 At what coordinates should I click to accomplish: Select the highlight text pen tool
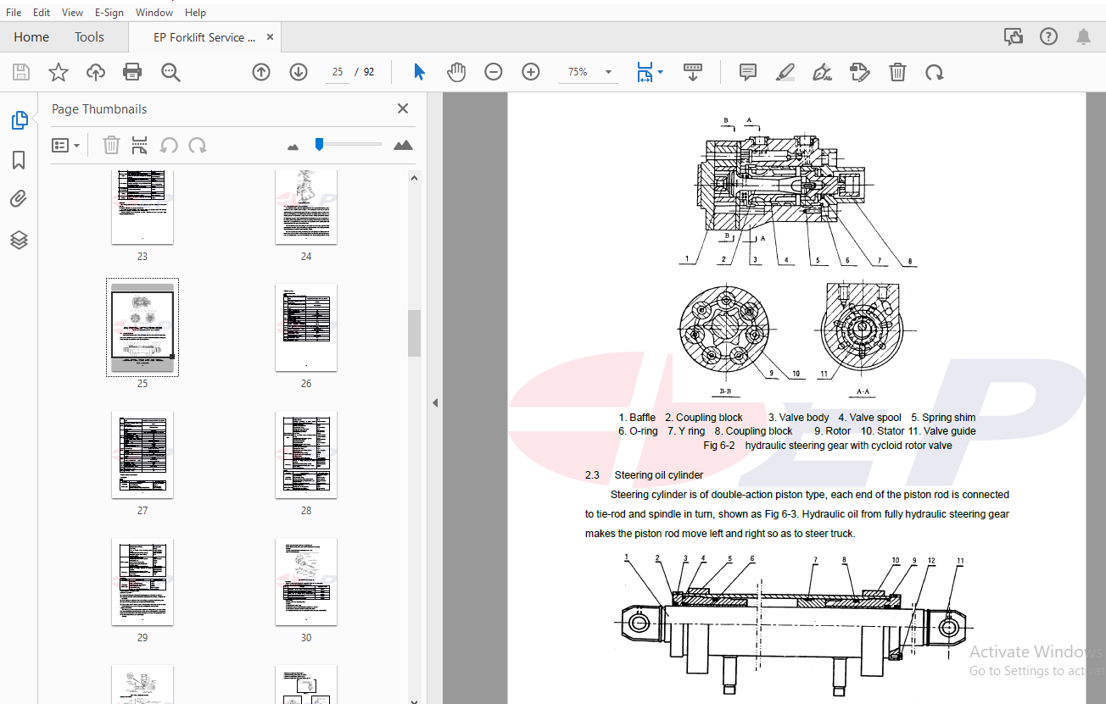coord(785,72)
